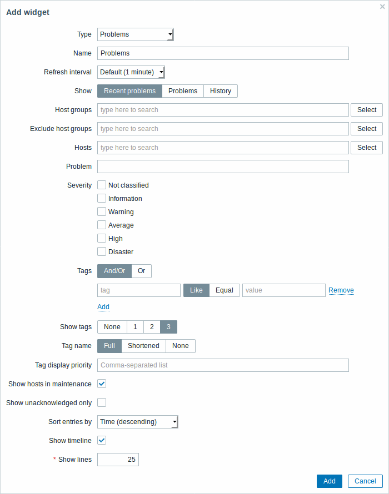Tick the Warning severity checkbox
Screen dimensions: 389x494
click(x=102, y=211)
